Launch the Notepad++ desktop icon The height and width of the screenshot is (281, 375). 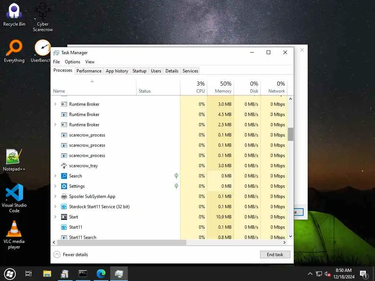click(x=14, y=160)
